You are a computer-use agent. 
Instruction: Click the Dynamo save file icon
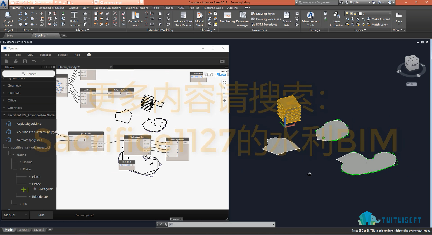click(25, 61)
